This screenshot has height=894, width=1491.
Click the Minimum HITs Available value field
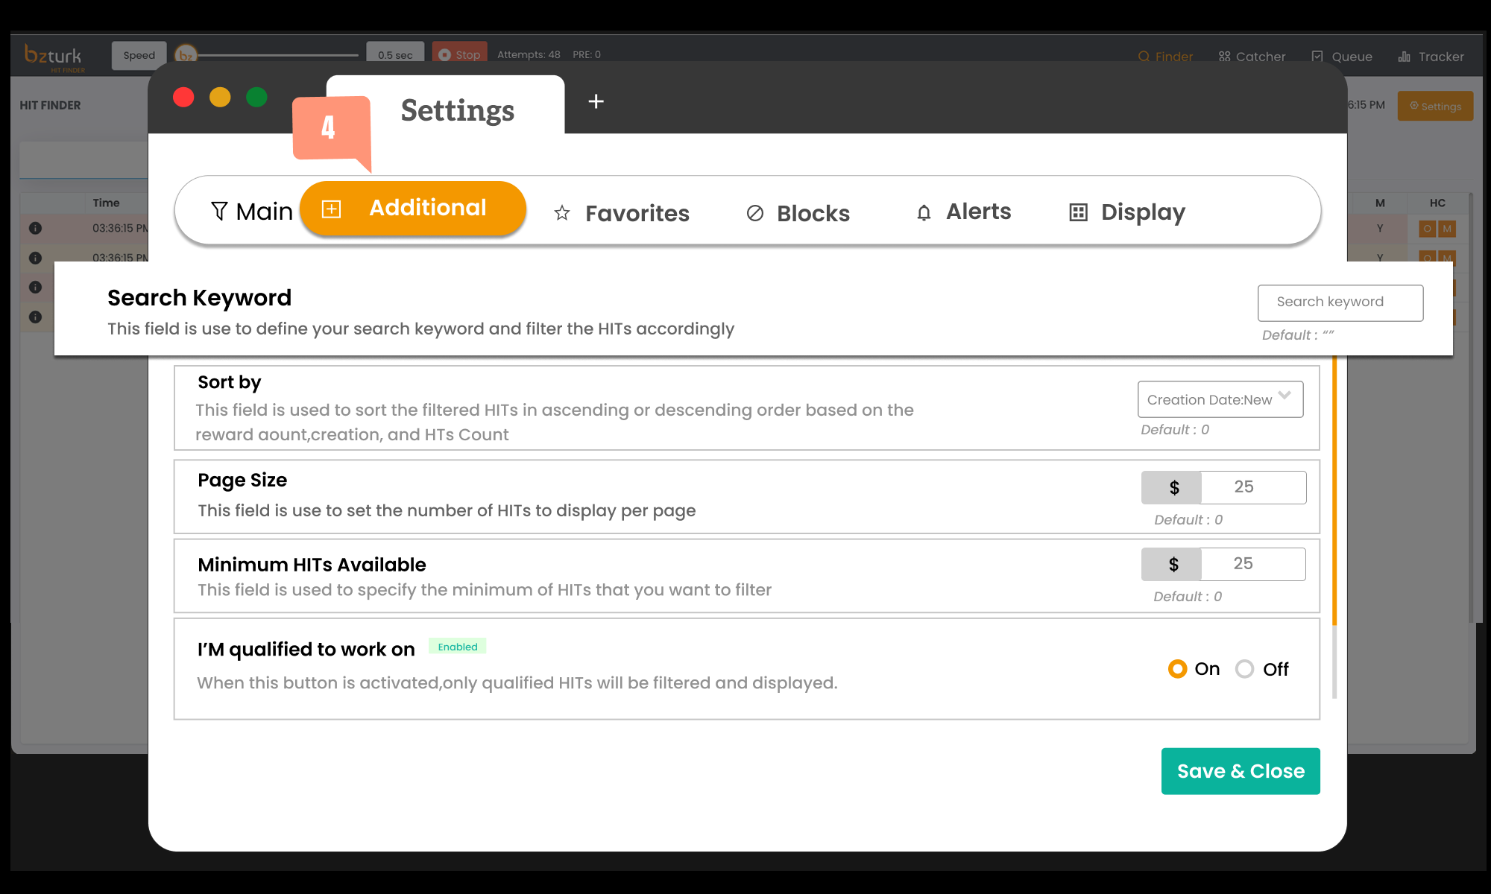point(1252,564)
